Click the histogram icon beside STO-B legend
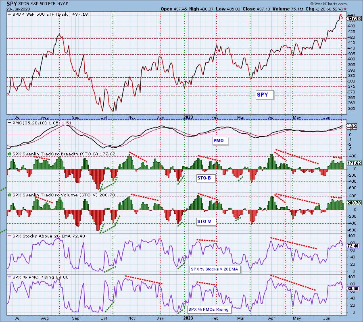The height and width of the screenshot is (322, 363). point(10,154)
